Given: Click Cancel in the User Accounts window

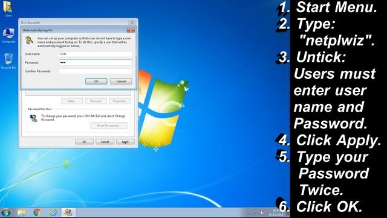Looking at the screenshot, I should (105, 142).
